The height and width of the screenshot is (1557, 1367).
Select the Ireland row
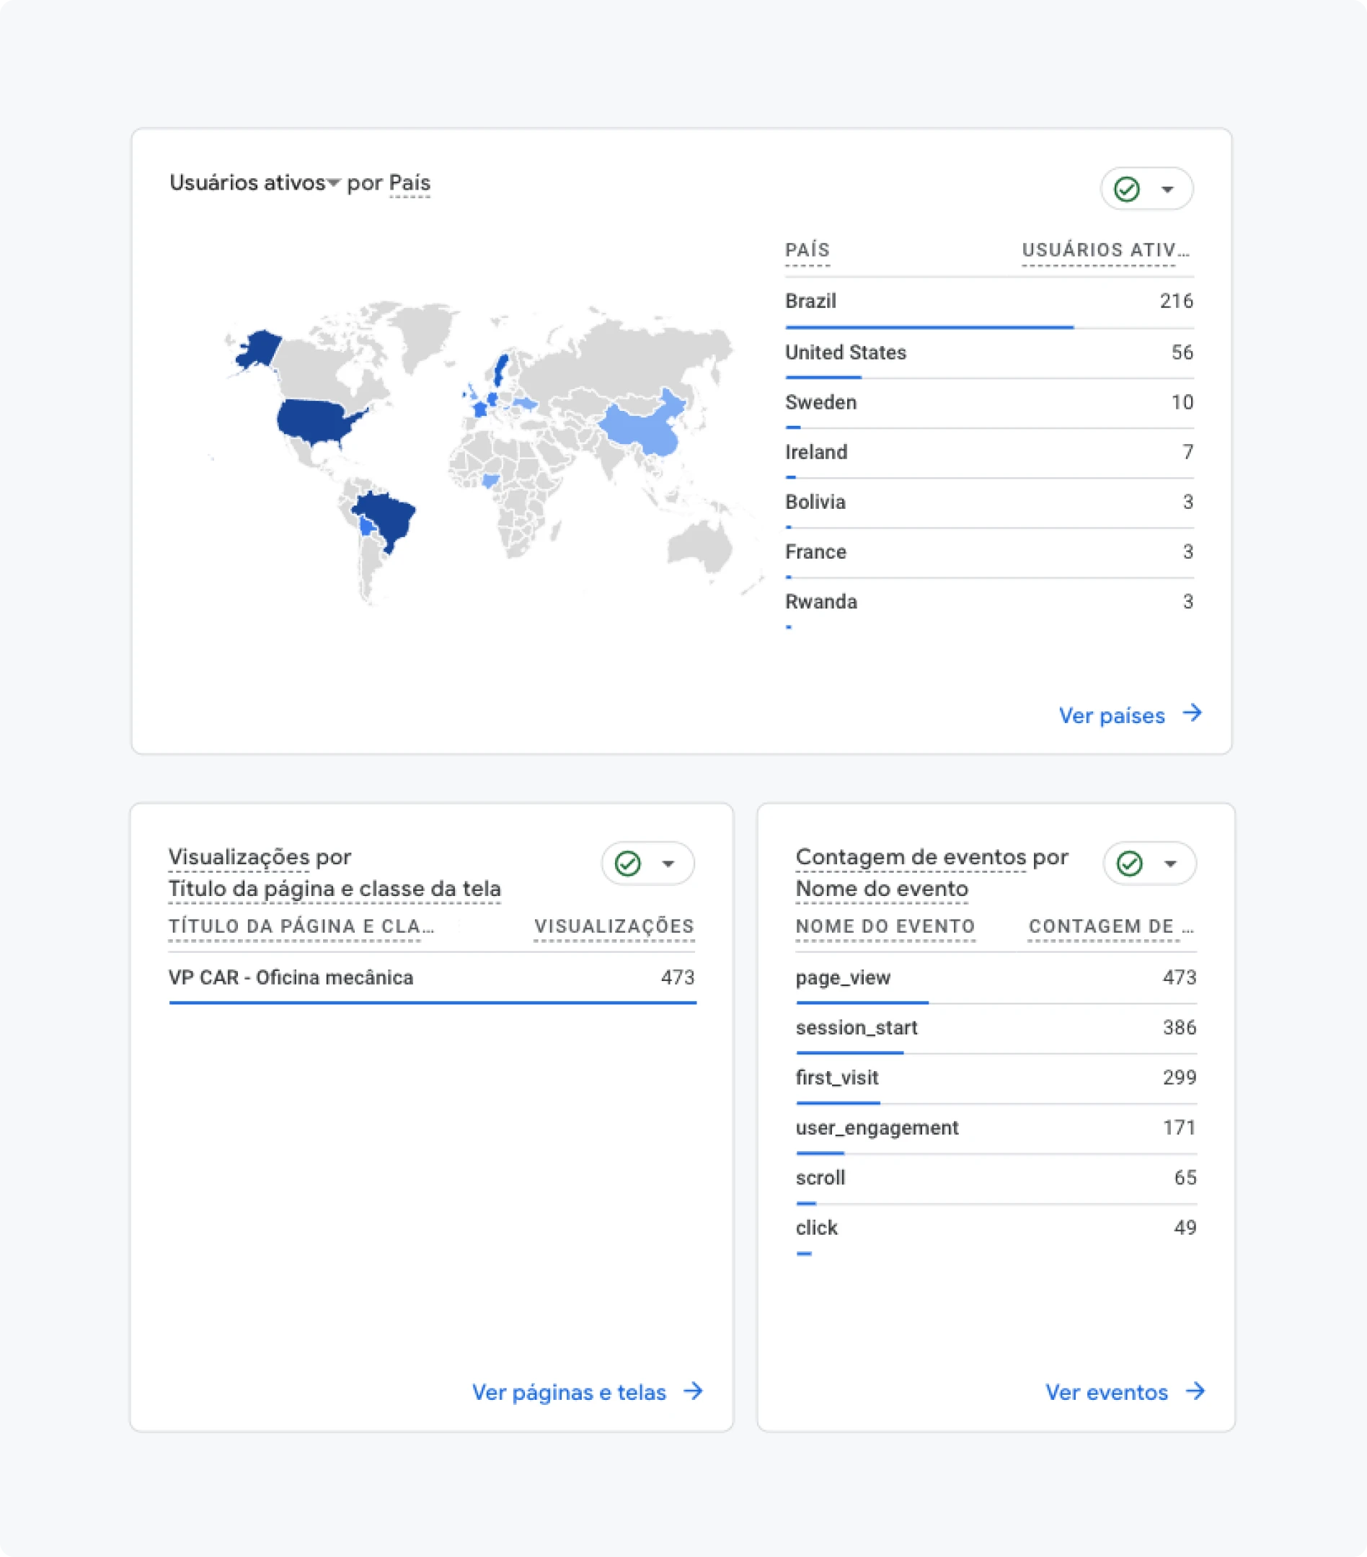989,453
